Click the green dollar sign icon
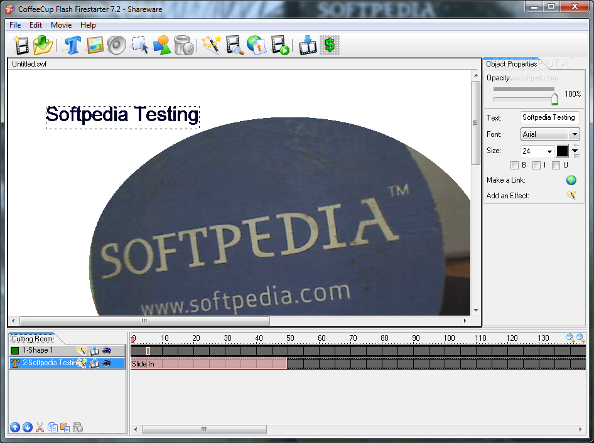594x443 pixels. click(330, 45)
